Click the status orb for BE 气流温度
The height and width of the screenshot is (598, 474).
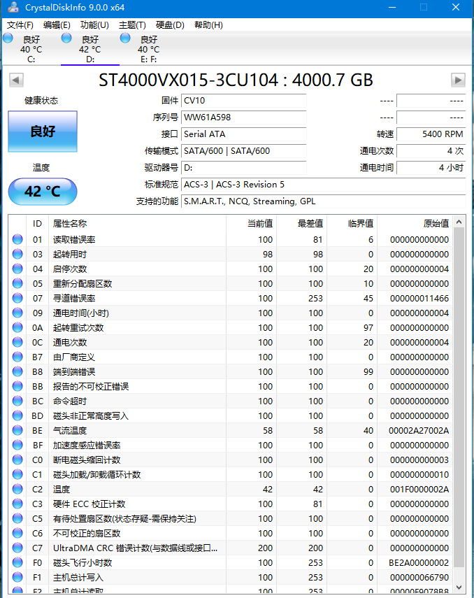click(x=17, y=430)
